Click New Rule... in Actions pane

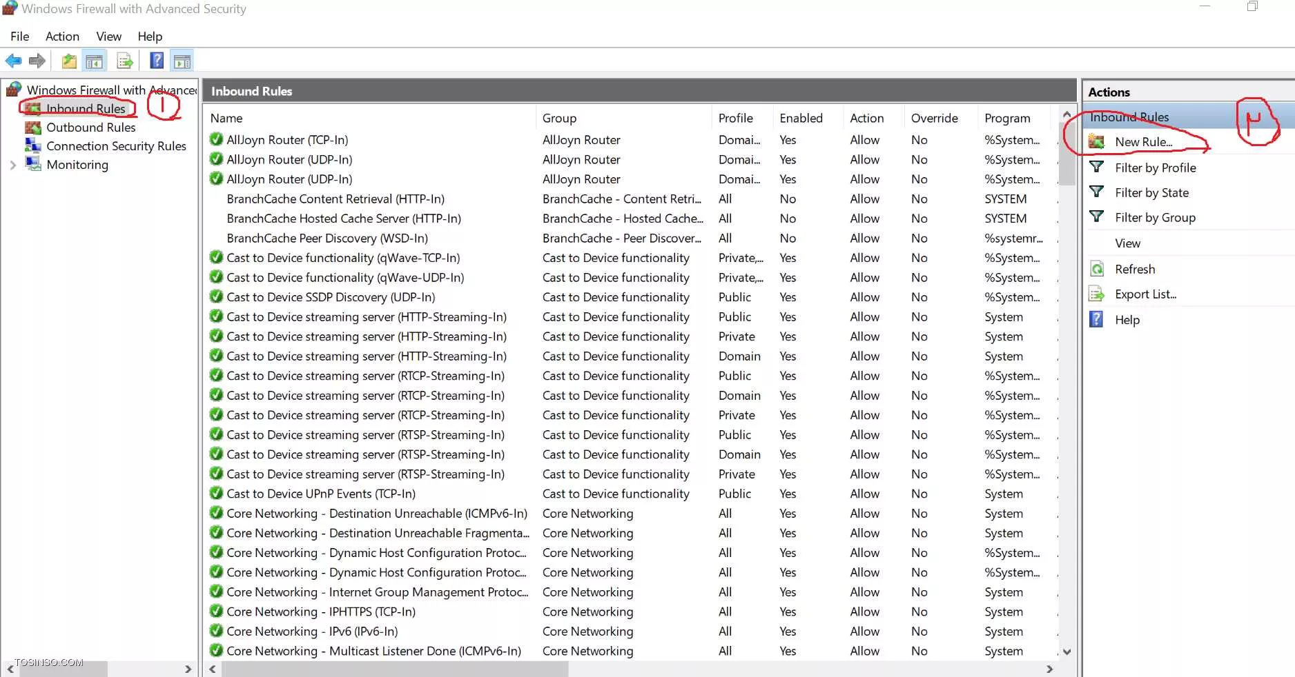click(1143, 142)
